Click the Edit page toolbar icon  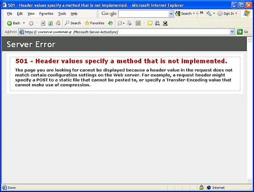[138, 23]
